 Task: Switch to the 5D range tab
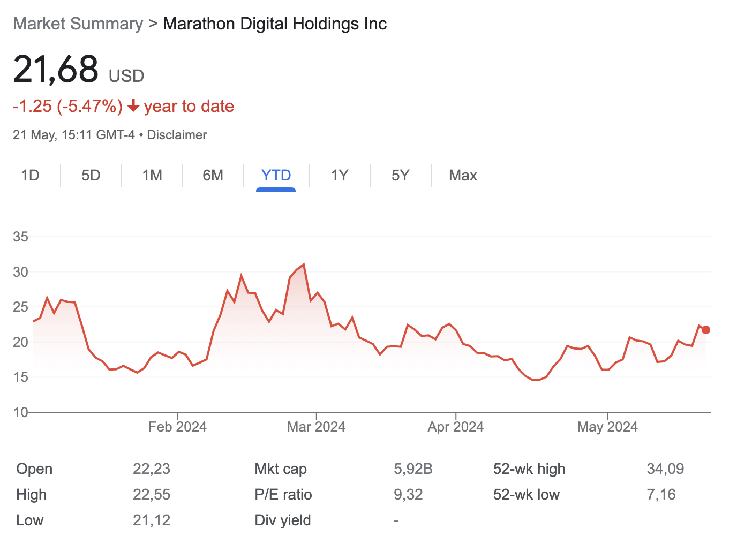tap(91, 176)
